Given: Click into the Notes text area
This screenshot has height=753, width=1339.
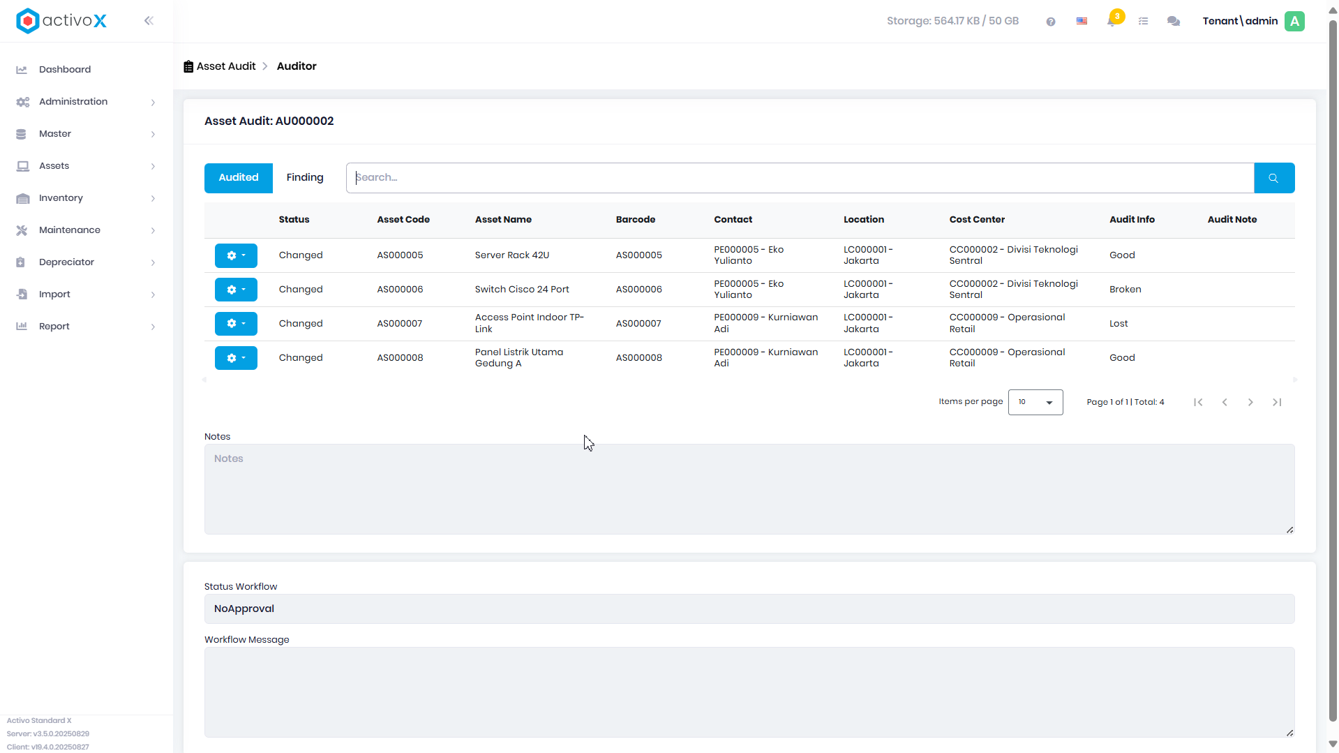Looking at the screenshot, I should [749, 489].
